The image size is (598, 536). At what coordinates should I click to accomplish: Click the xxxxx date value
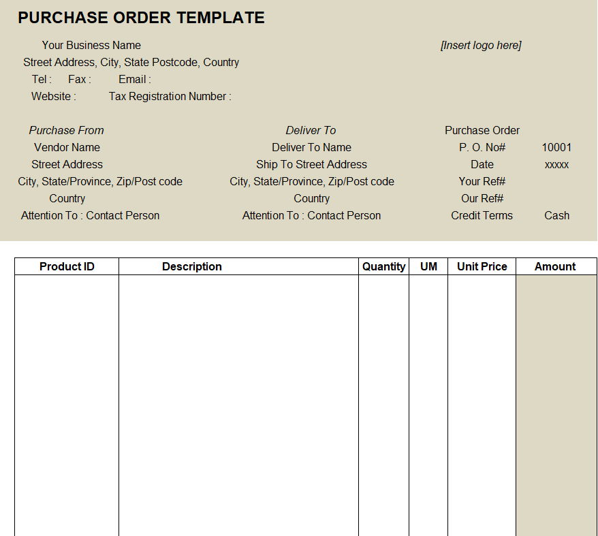click(x=556, y=165)
